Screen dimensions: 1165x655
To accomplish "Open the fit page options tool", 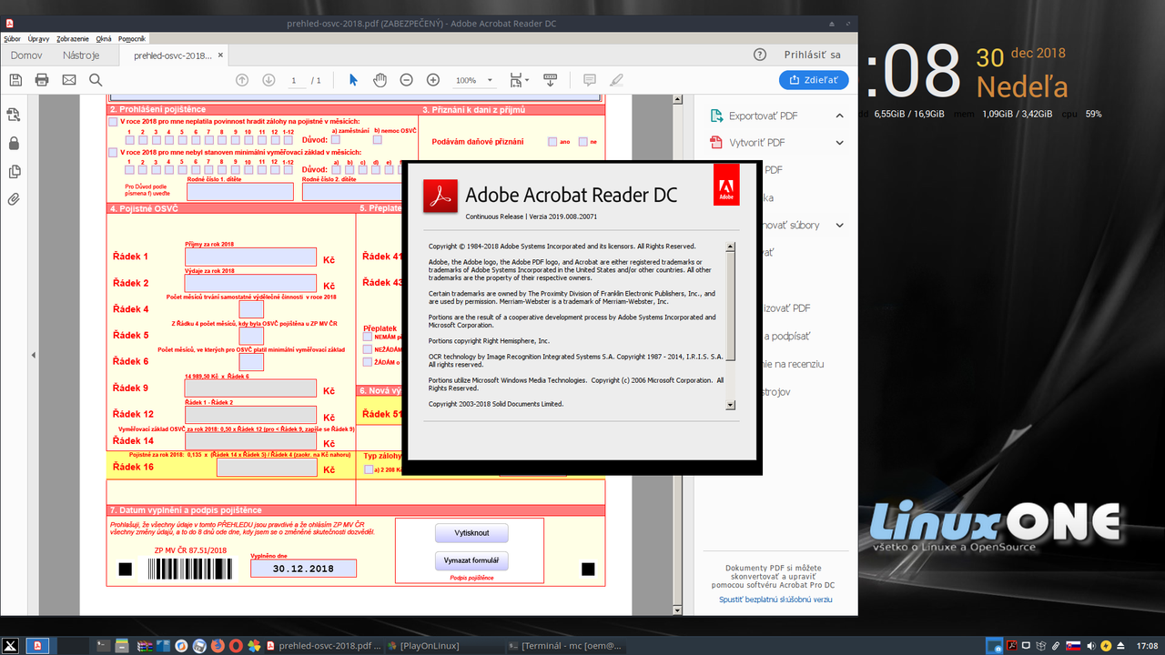I will (516, 80).
